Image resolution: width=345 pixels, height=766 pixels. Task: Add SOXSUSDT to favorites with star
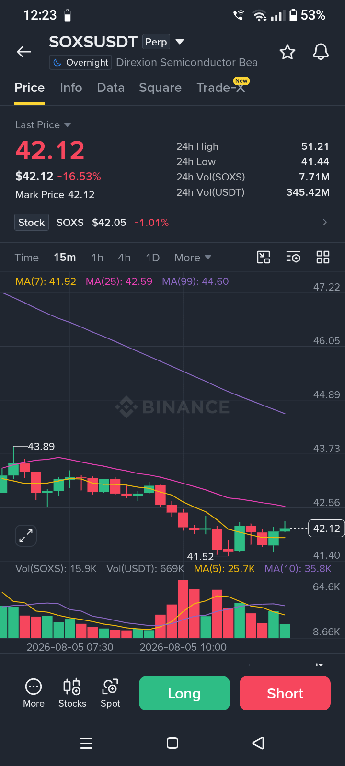287,52
